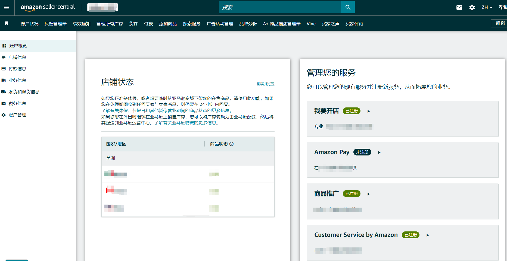
Task: Click the 已注册 badge beside Customer Service by Amazon
Action: [x=410, y=235]
